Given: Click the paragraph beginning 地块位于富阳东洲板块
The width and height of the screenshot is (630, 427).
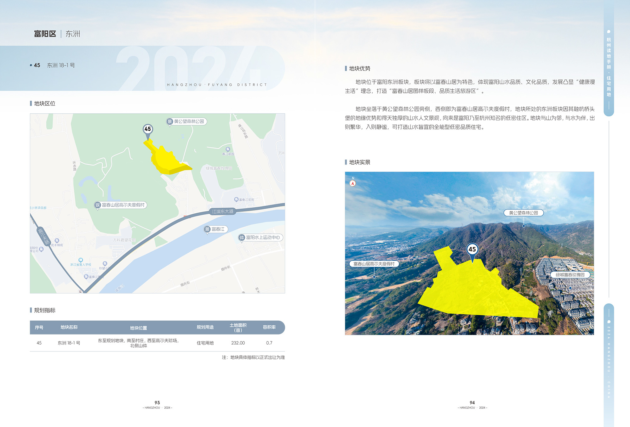Looking at the screenshot, I should point(470,87).
